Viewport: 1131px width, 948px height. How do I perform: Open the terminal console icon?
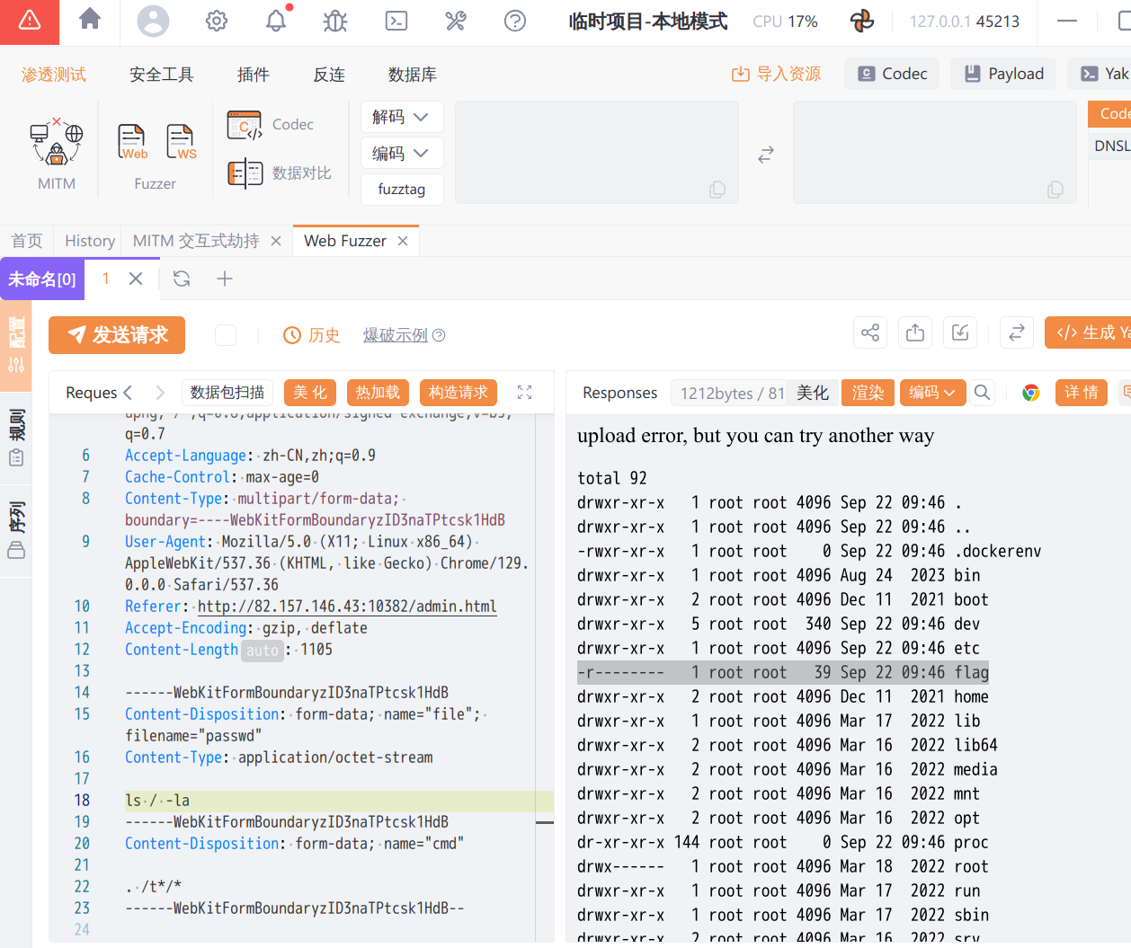point(396,21)
